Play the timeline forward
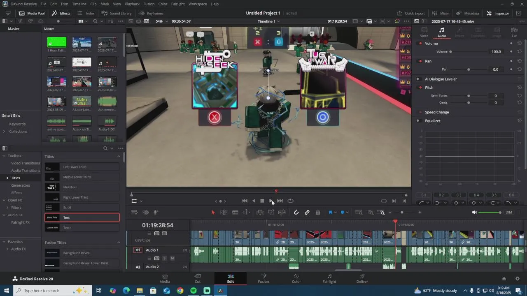 (x=271, y=201)
